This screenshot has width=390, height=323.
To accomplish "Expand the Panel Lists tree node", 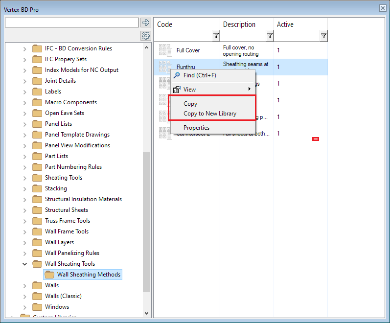I will click(x=25, y=124).
